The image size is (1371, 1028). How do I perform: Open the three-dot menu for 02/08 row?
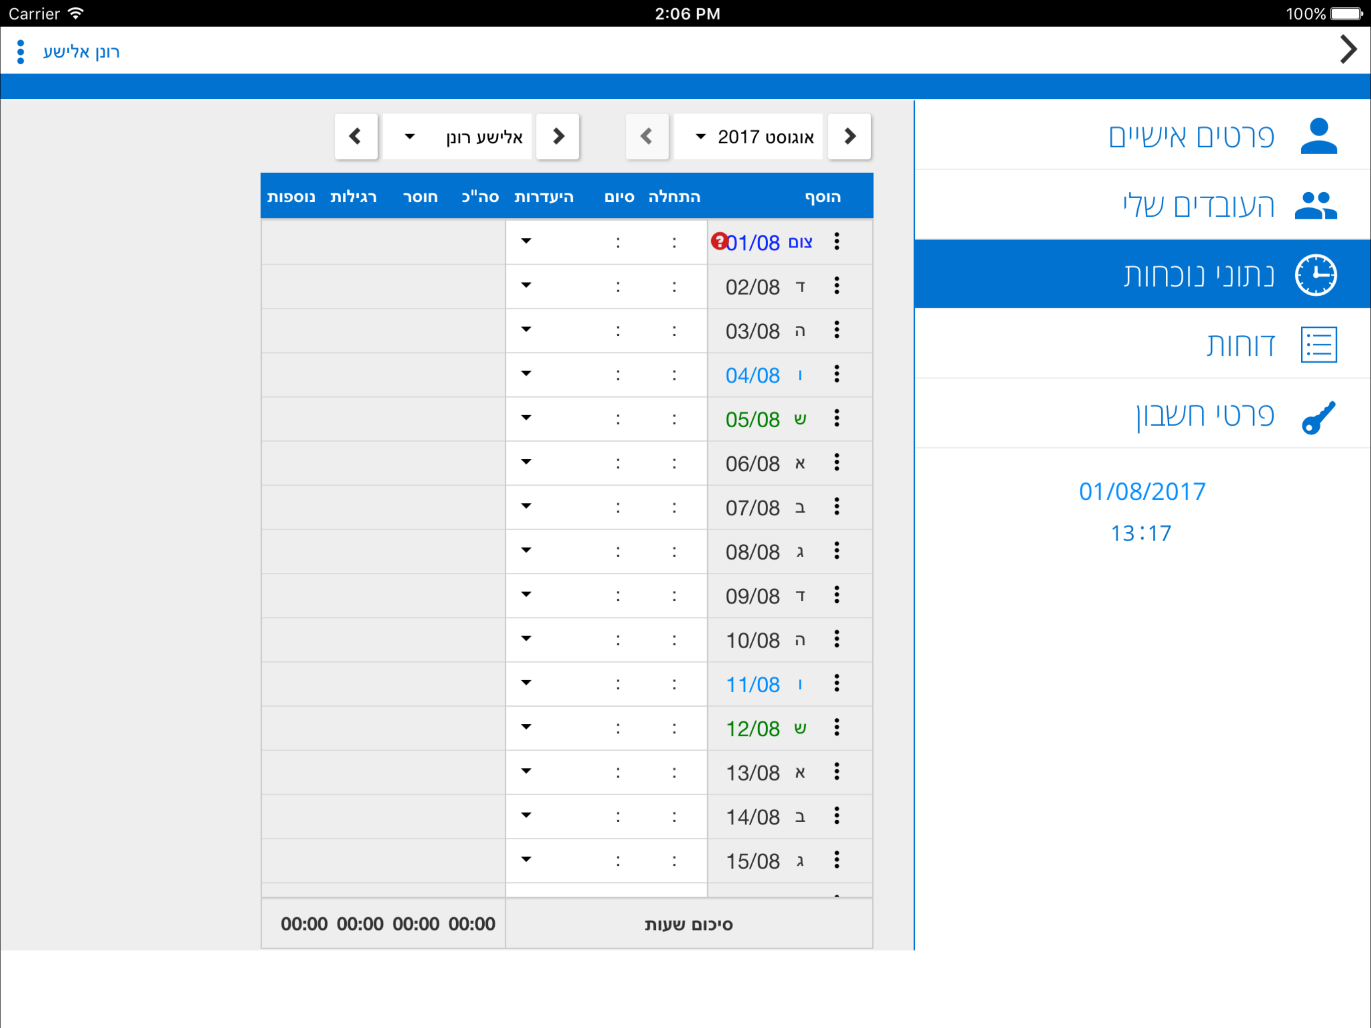coord(836,286)
